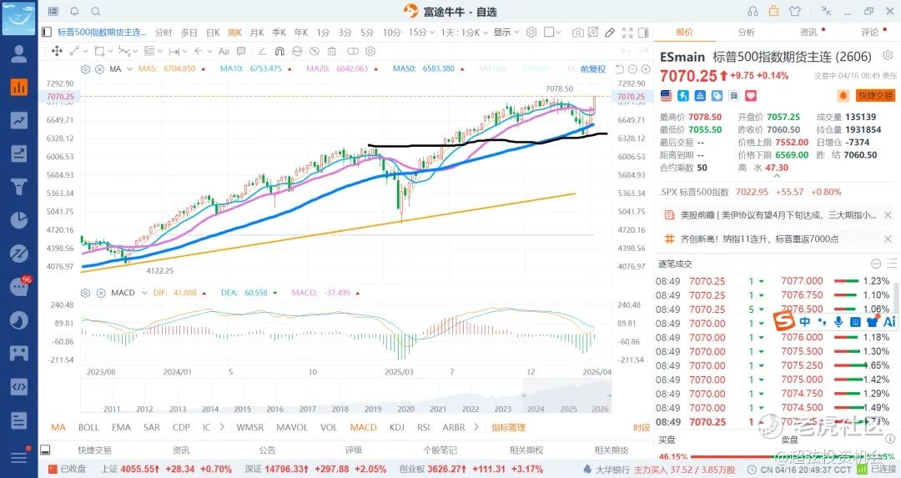
Task: Toggle the MA indicator in bottom list
Action: point(58,427)
